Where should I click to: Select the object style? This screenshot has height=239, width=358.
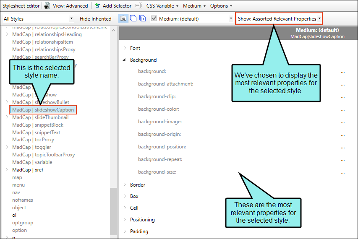tap(19, 208)
